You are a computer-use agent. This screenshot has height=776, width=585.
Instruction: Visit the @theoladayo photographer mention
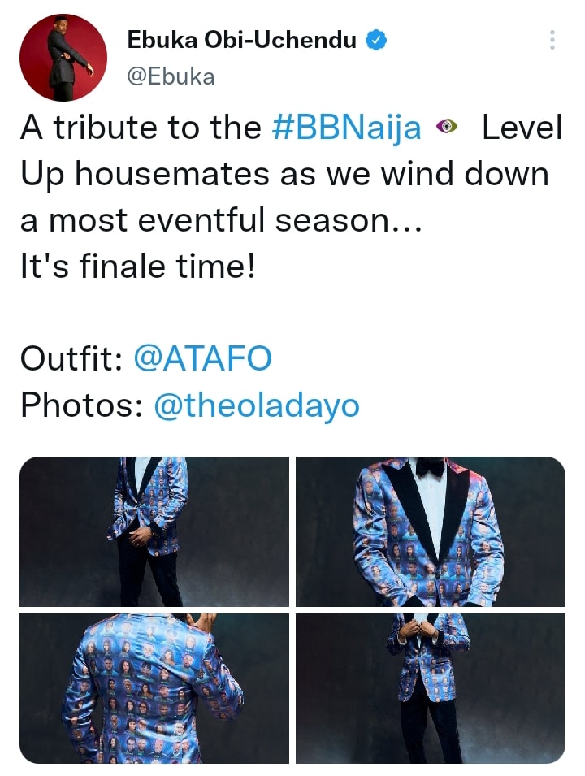click(x=256, y=405)
